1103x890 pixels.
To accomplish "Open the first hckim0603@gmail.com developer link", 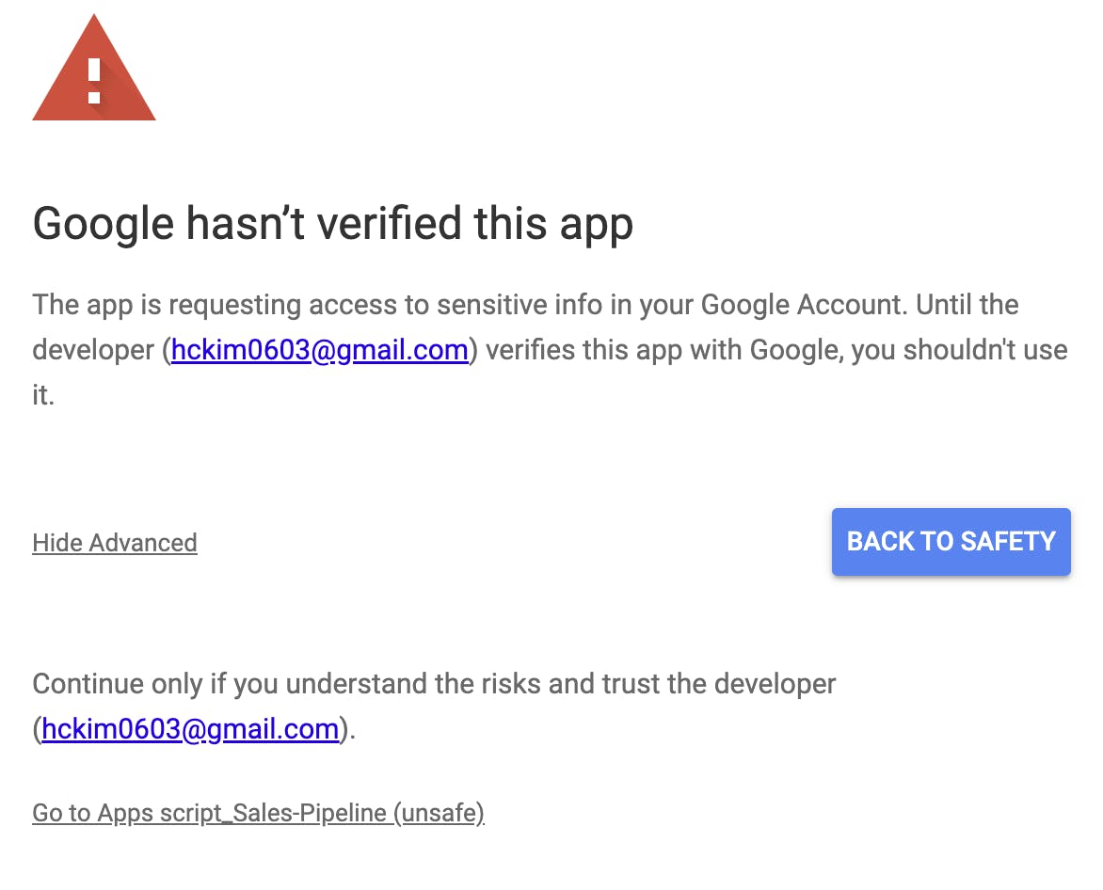I will coord(319,350).
